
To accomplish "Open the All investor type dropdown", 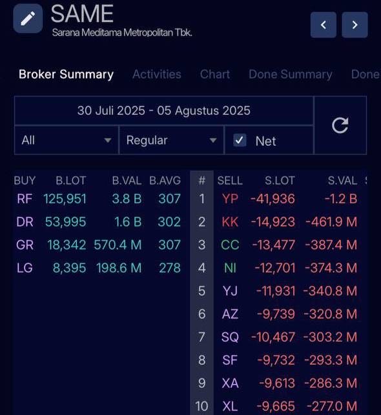I will [67, 140].
